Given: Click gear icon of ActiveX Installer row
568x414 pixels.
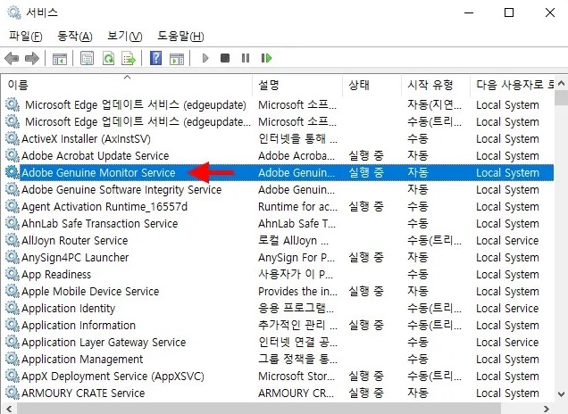Looking at the screenshot, I should (x=13, y=138).
